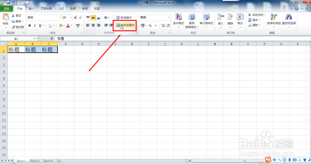Open Format as Table (套用表格格式)

tap(192, 21)
